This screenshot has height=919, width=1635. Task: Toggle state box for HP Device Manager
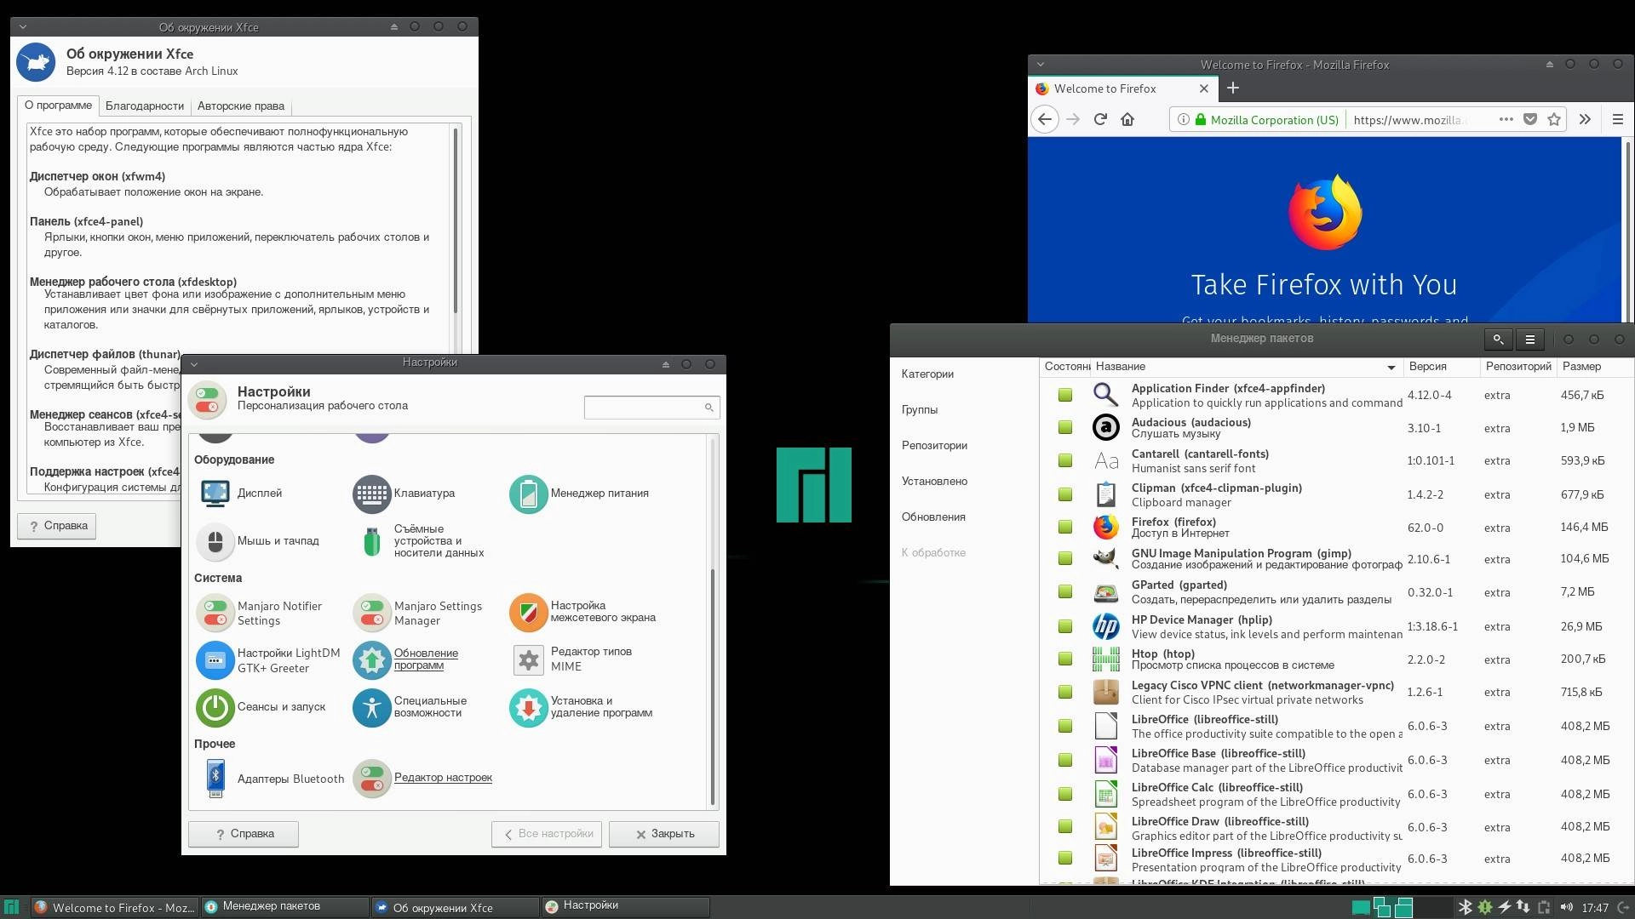click(1064, 626)
